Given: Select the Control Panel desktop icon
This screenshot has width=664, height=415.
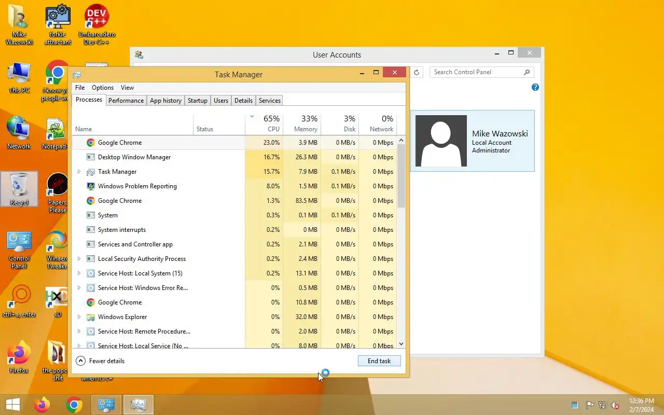Looking at the screenshot, I should pos(19,250).
